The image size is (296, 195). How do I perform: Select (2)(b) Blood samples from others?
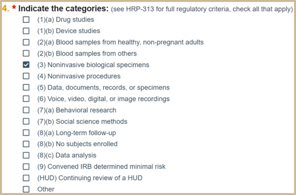tap(26, 54)
